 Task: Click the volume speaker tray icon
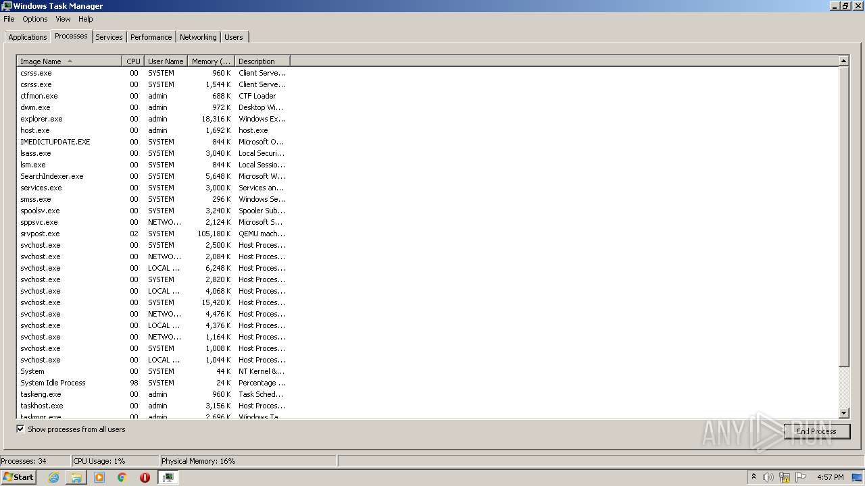click(768, 477)
